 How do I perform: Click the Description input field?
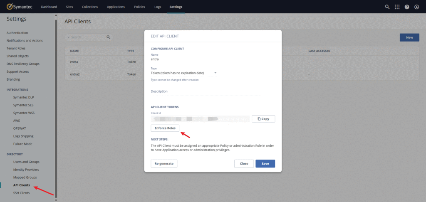pos(206,91)
